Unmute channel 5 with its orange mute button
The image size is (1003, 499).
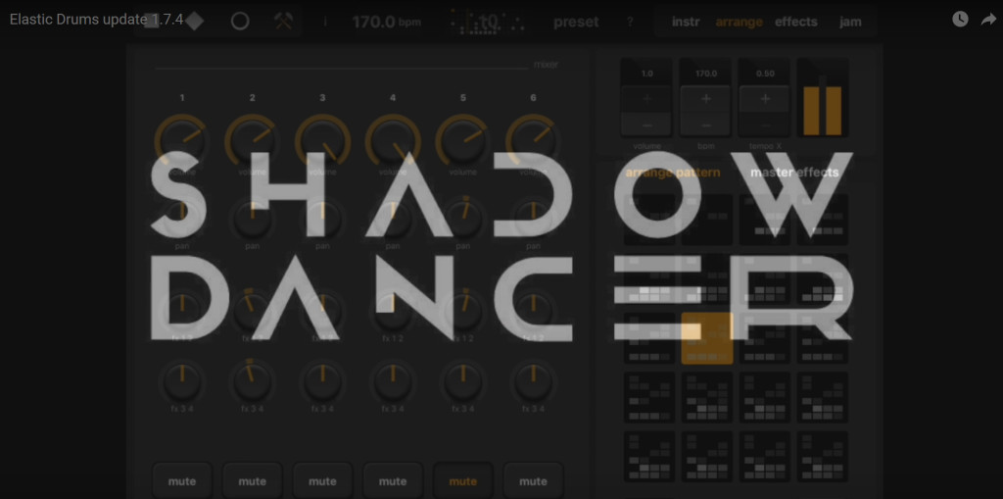coord(463,481)
